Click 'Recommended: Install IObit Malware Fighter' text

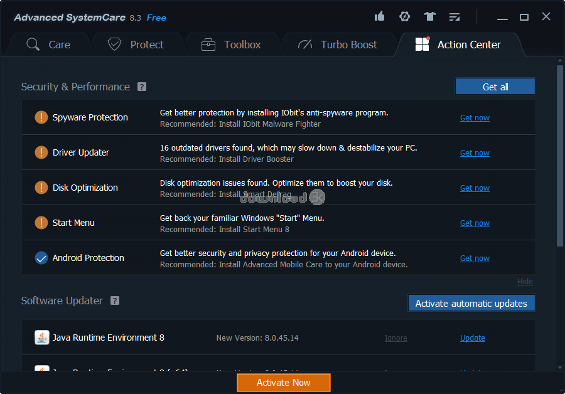240,124
